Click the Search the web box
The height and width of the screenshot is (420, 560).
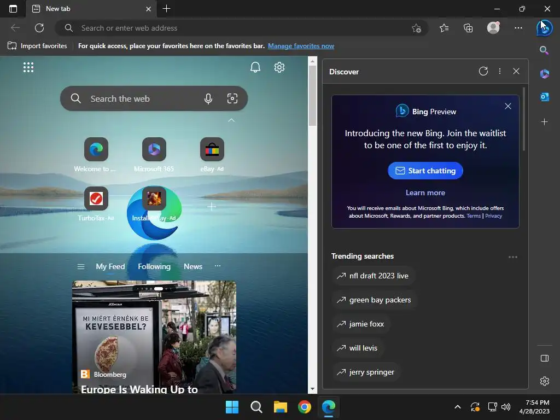point(154,98)
